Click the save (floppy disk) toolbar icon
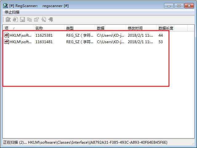 pos(22,19)
